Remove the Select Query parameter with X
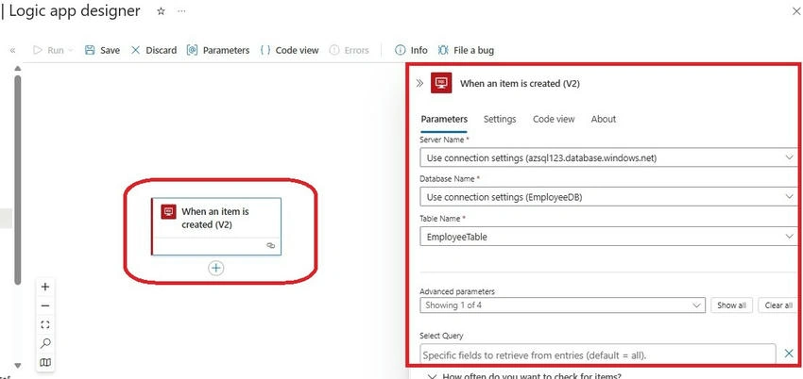Viewport: 803px width, 379px height. point(789,353)
